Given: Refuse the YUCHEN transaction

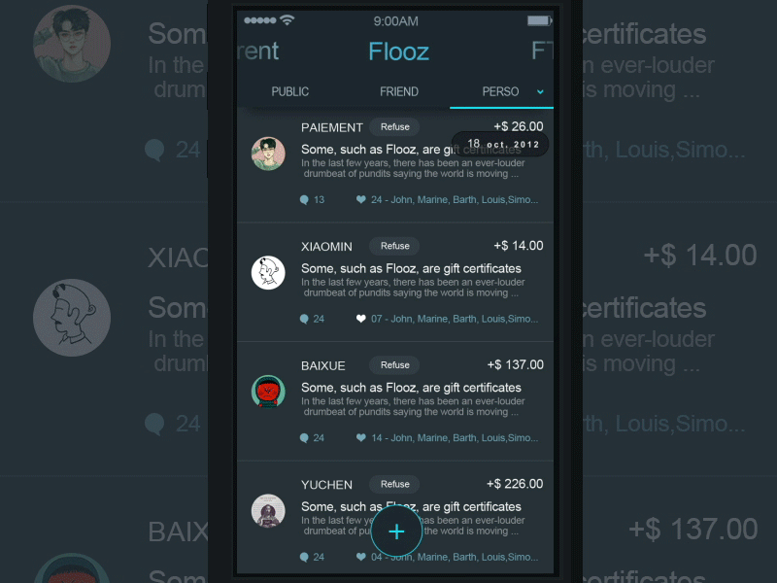Looking at the screenshot, I should [x=394, y=484].
